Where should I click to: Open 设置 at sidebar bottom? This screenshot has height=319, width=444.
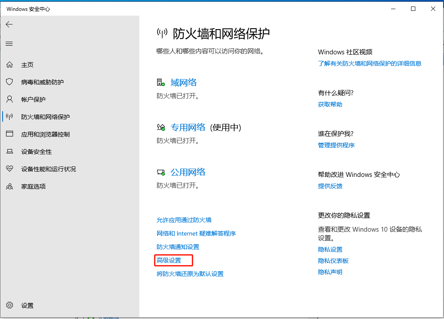(27, 306)
